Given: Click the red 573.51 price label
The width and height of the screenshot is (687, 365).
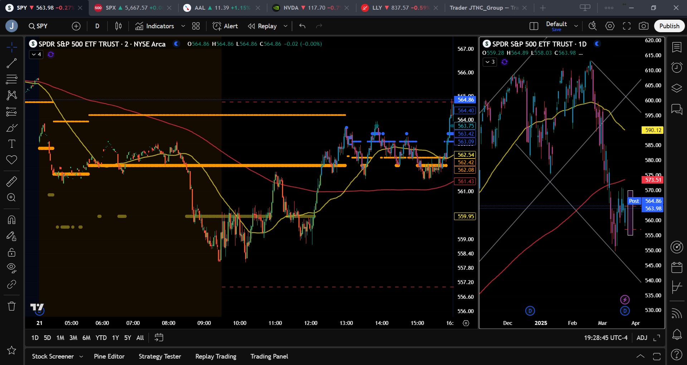Looking at the screenshot, I should pyautogui.click(x=653, y=180).
